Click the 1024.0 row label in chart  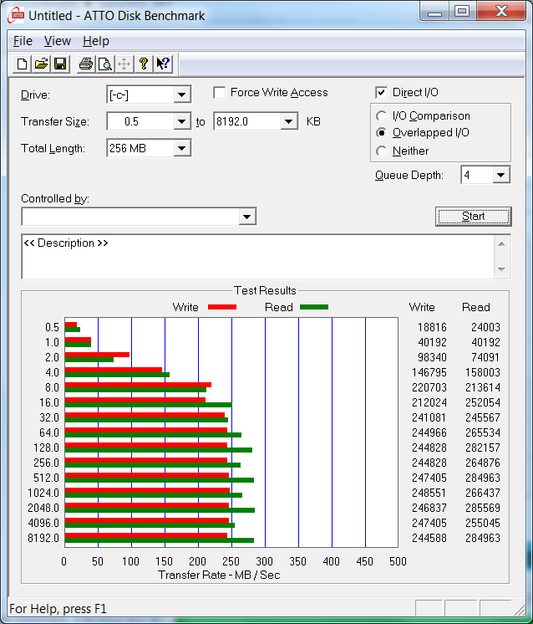click(43, 493)
